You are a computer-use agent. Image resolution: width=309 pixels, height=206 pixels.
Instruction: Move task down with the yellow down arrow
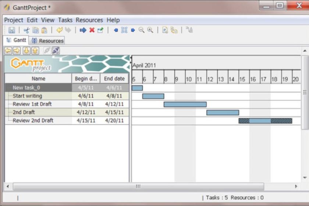26,51
